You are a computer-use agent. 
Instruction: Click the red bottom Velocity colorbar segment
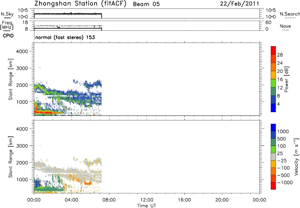tap(273, 186)
